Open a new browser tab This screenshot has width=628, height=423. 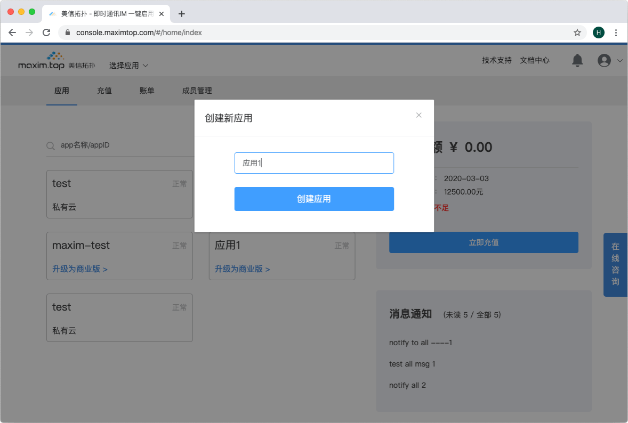coord(182,14)
